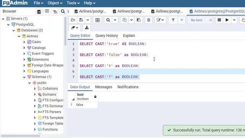
Task: Collapse the Databases (2) node
Action: click(x=14, y=30)
